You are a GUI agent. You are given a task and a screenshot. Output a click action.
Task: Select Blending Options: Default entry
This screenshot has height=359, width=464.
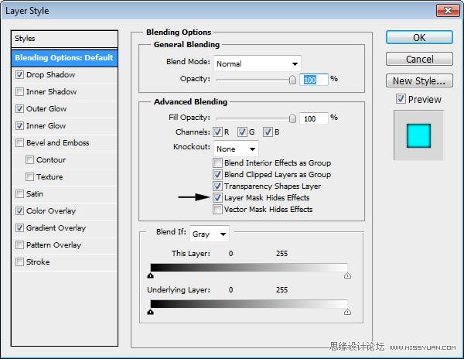tap(64, 58)
